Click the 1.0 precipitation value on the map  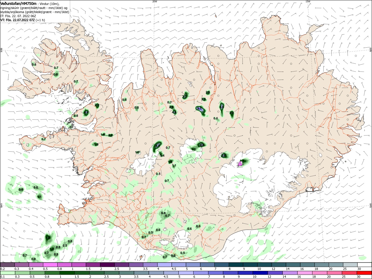coord(137,152)
